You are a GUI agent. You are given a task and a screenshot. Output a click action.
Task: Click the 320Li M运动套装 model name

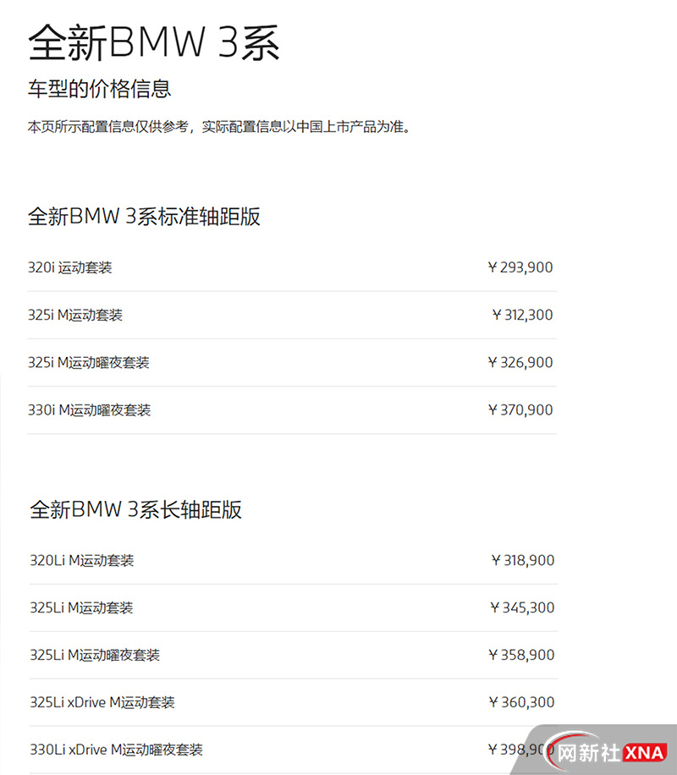point(81,560)
